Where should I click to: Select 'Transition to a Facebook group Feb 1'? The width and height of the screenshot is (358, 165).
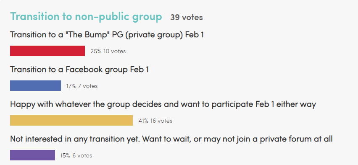[x=79, y=70]
